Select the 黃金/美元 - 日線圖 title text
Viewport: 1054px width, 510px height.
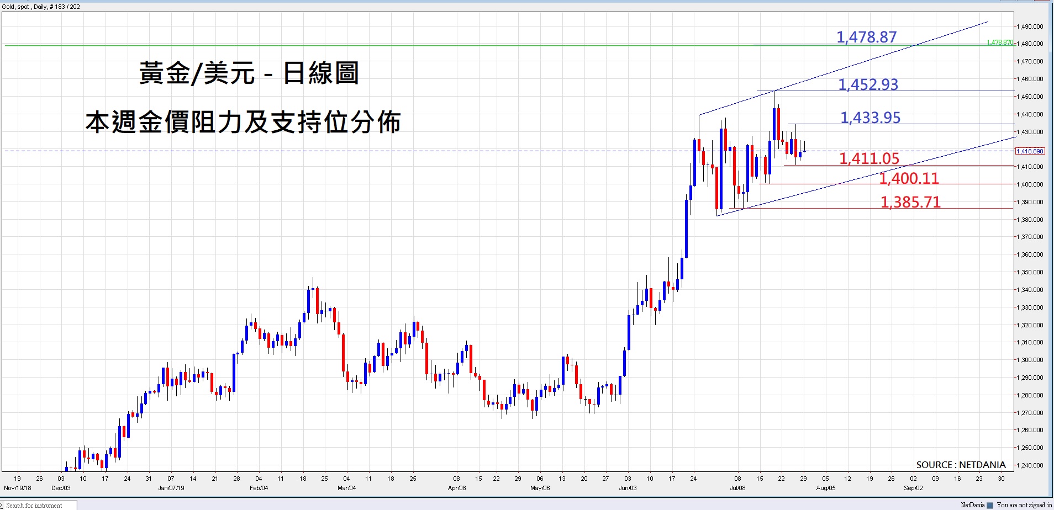(x=249, y=73)
